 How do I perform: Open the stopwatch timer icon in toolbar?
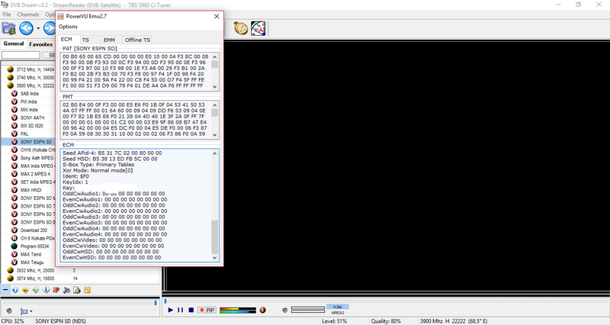[241, 28]
